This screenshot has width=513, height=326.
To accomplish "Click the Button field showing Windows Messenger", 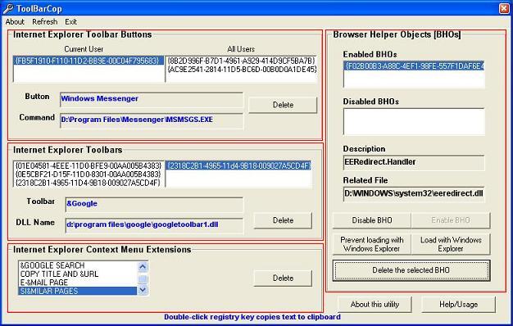I will pyautogui.click(x=152, y=99).
